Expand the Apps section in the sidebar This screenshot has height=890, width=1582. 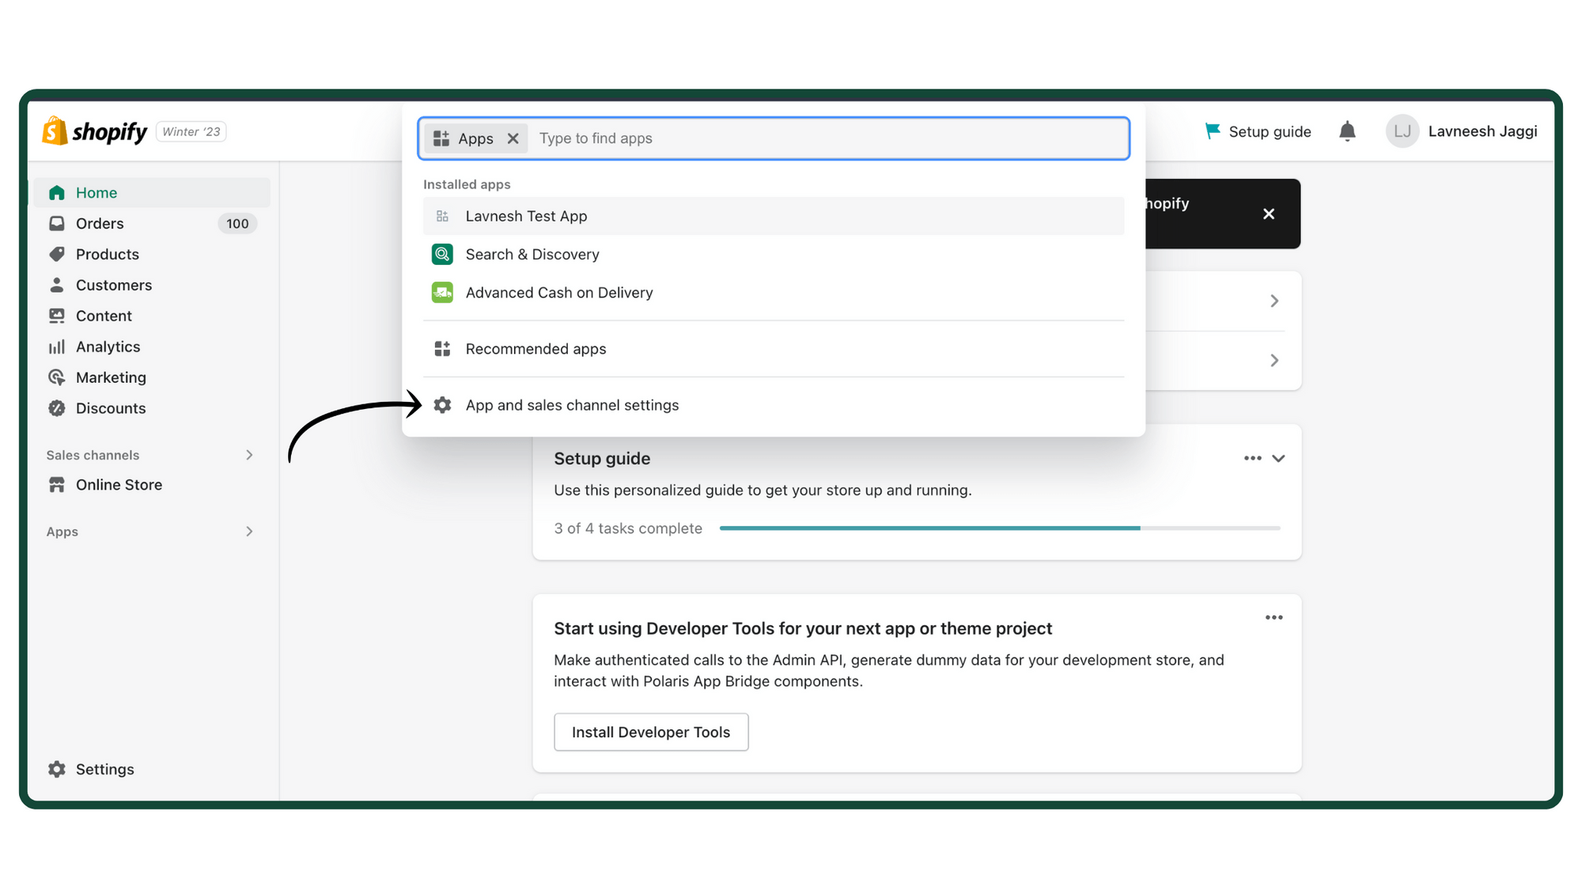click(x=249, y=531)
